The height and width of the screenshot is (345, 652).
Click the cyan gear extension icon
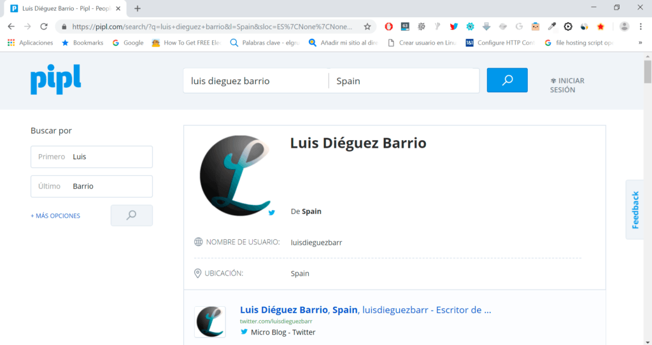470,27
